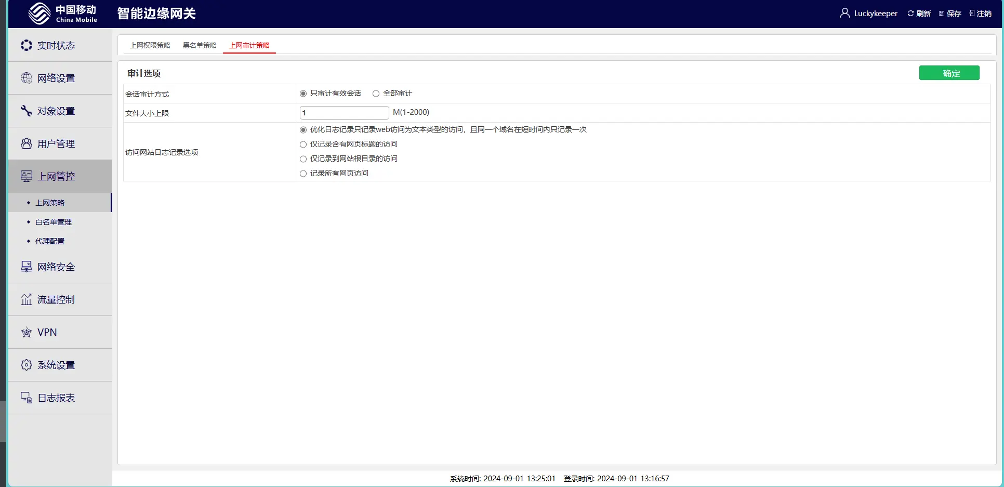This screenshot has width=1004, height=487.
Task: Click the 对象设置 wrench icon
Action: (27, 111)
